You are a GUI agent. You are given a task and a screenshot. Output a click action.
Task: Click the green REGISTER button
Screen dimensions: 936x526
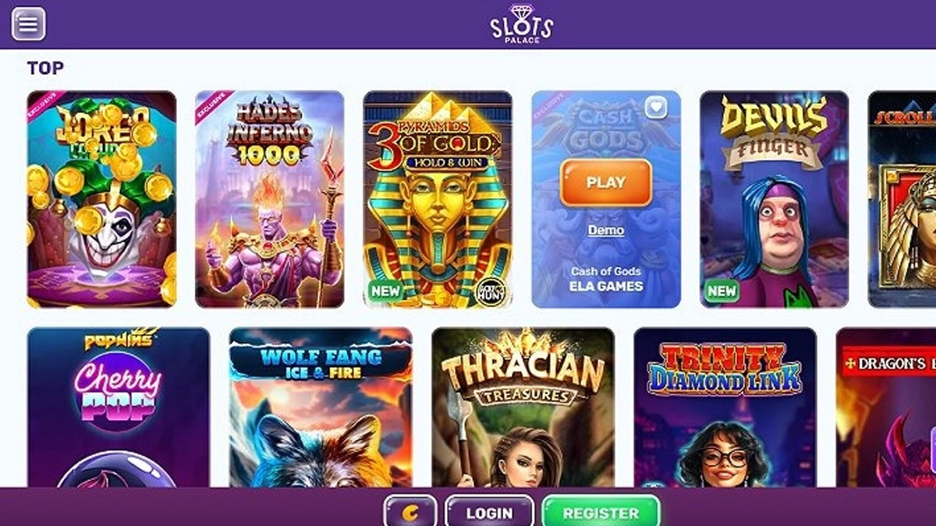[x=601, y=513]
